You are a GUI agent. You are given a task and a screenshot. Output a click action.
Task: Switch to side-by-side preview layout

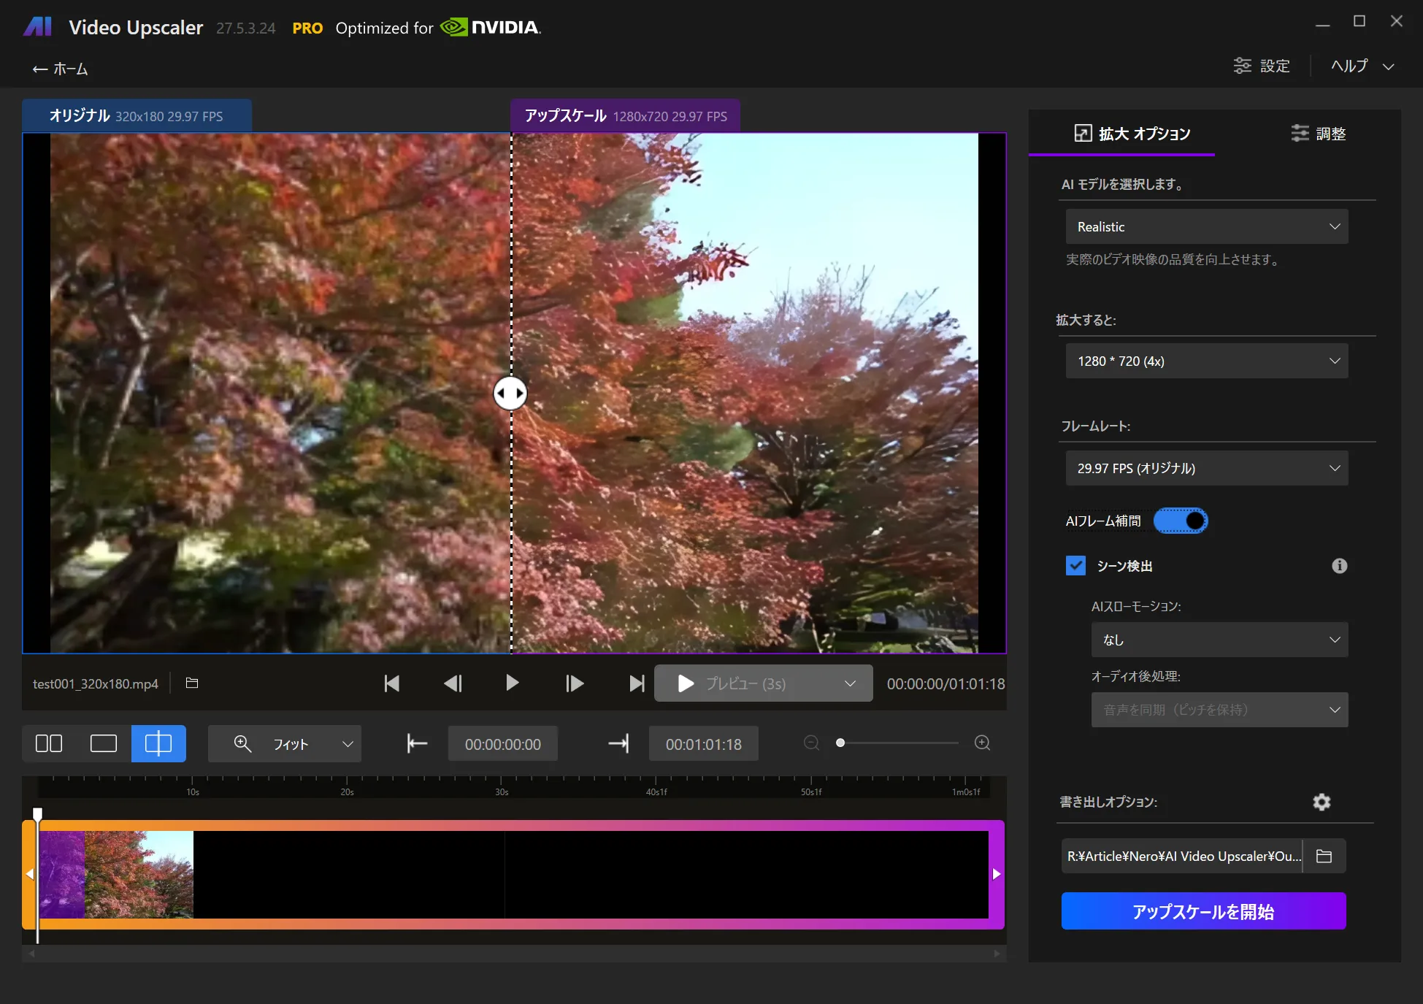click(x=49, y=743)
